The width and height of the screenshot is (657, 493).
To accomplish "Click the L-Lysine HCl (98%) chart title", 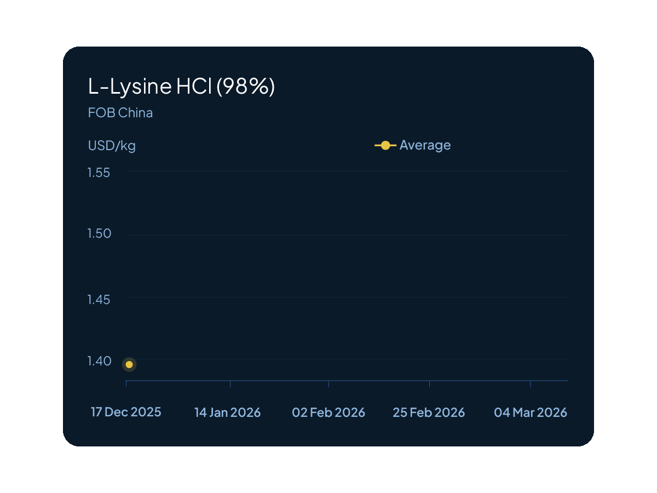I will [181, 87].
